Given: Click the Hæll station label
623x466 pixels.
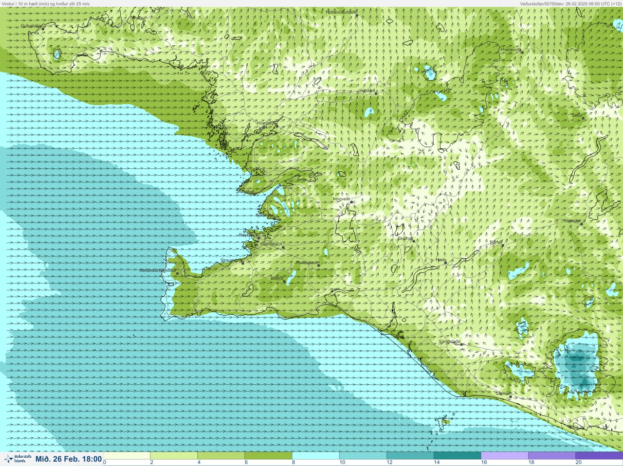Looking at the screenshot, I should tap(440, 260).
